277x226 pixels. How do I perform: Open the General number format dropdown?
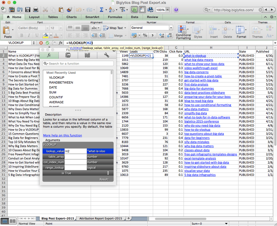tap(151, 28)
